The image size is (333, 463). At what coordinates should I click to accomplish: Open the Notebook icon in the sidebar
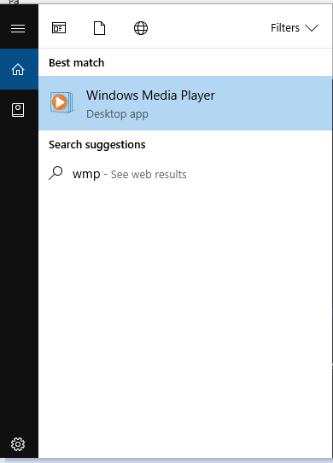tap(18, 110)
